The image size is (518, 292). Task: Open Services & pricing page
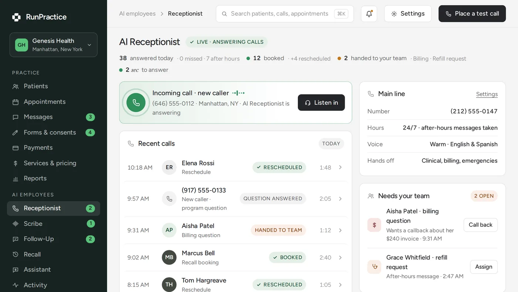(x=54, y=163)
